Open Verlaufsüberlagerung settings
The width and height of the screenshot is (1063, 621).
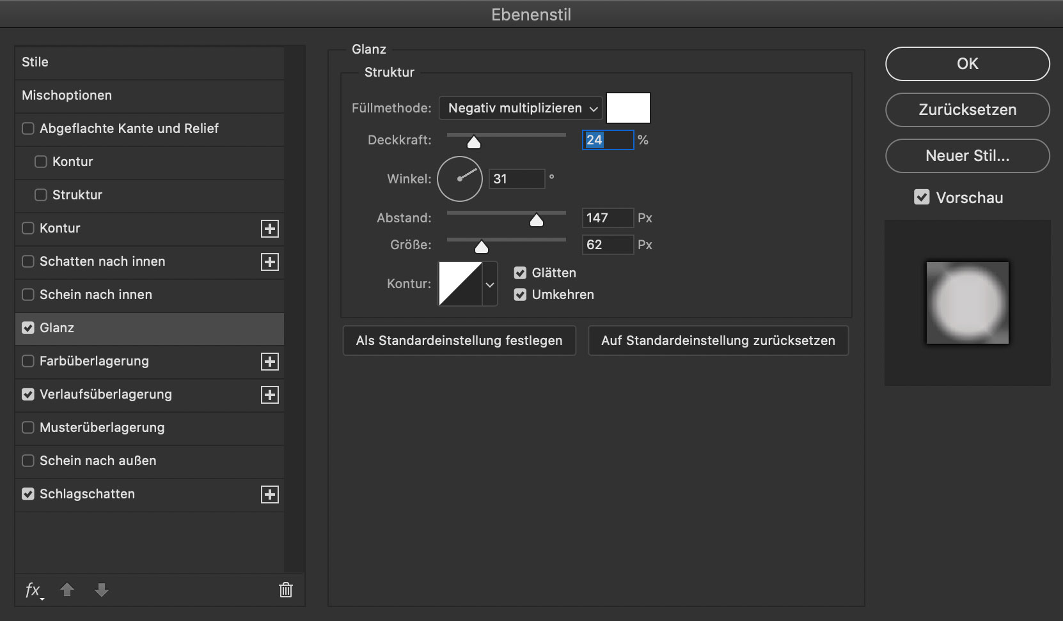tap(106, 394)
